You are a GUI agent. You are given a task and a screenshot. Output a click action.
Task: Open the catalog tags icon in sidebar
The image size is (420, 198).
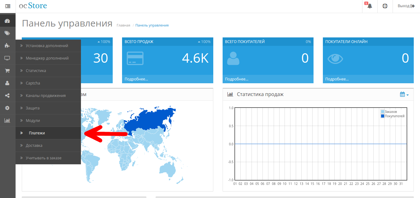[7, 33]
